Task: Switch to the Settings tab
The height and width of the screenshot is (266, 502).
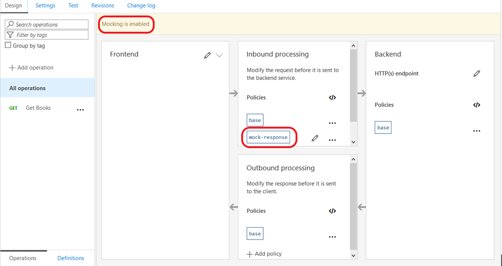Action: tap(45, 6)
